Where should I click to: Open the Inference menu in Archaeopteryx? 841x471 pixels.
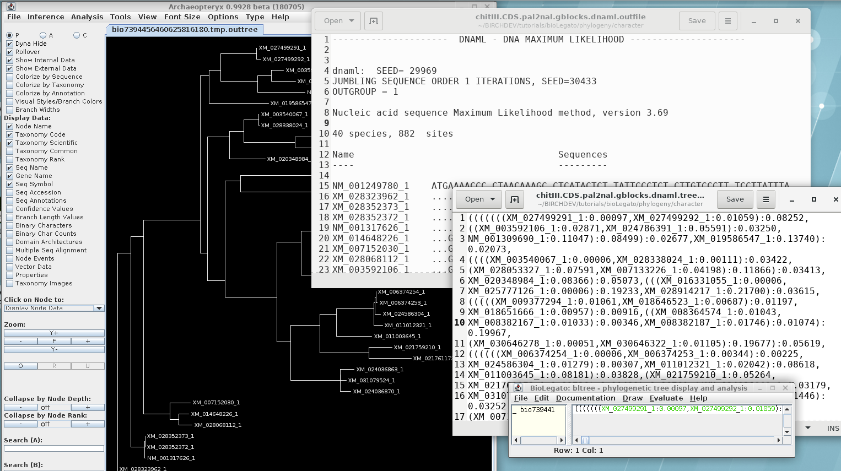pos(46,17)
